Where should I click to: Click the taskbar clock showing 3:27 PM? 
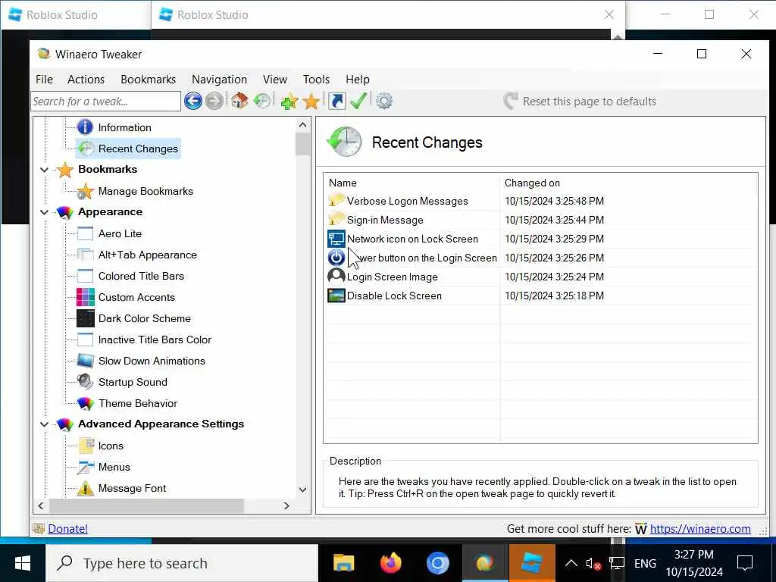pyautogui.click(x=694, y=563)
